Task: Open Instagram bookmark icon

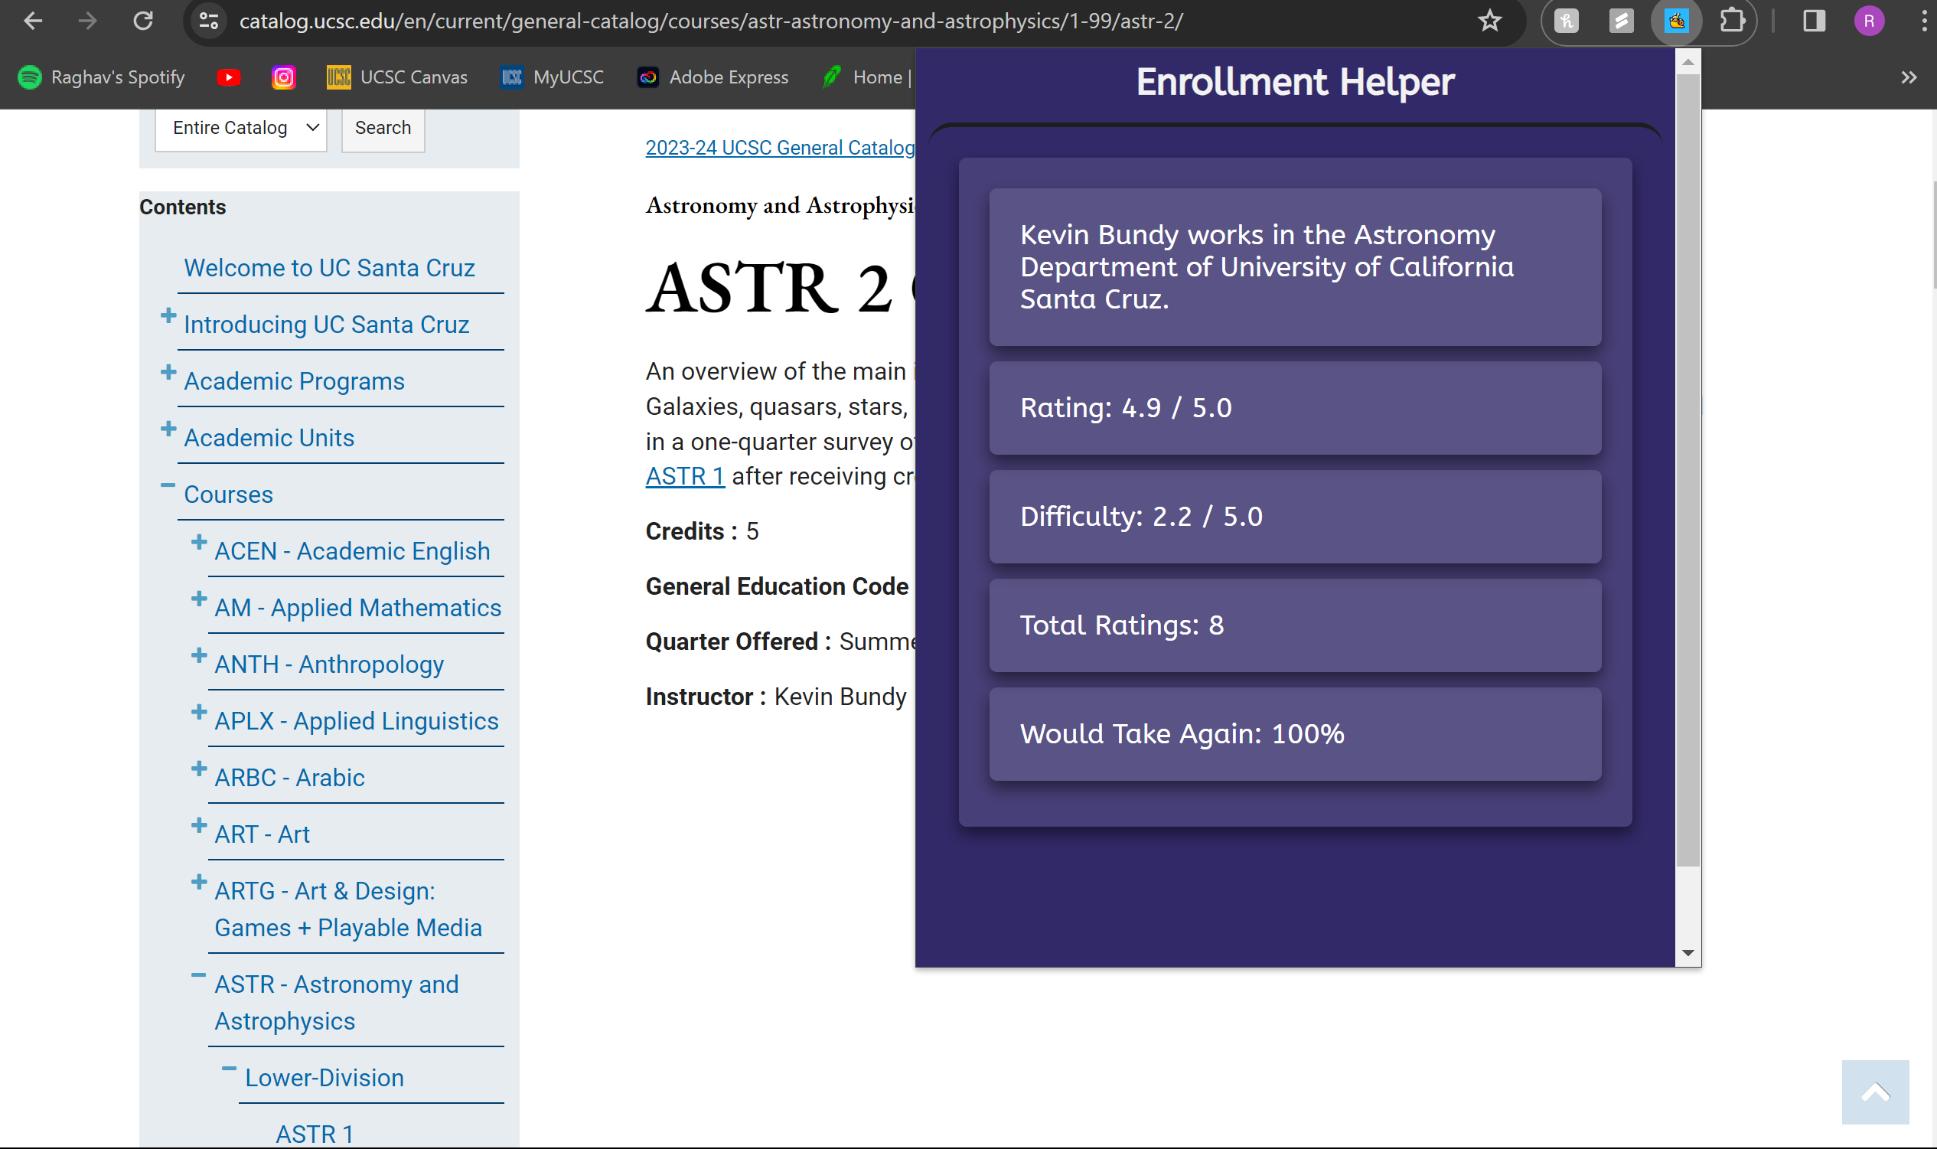Action: [x=284, y=77]
